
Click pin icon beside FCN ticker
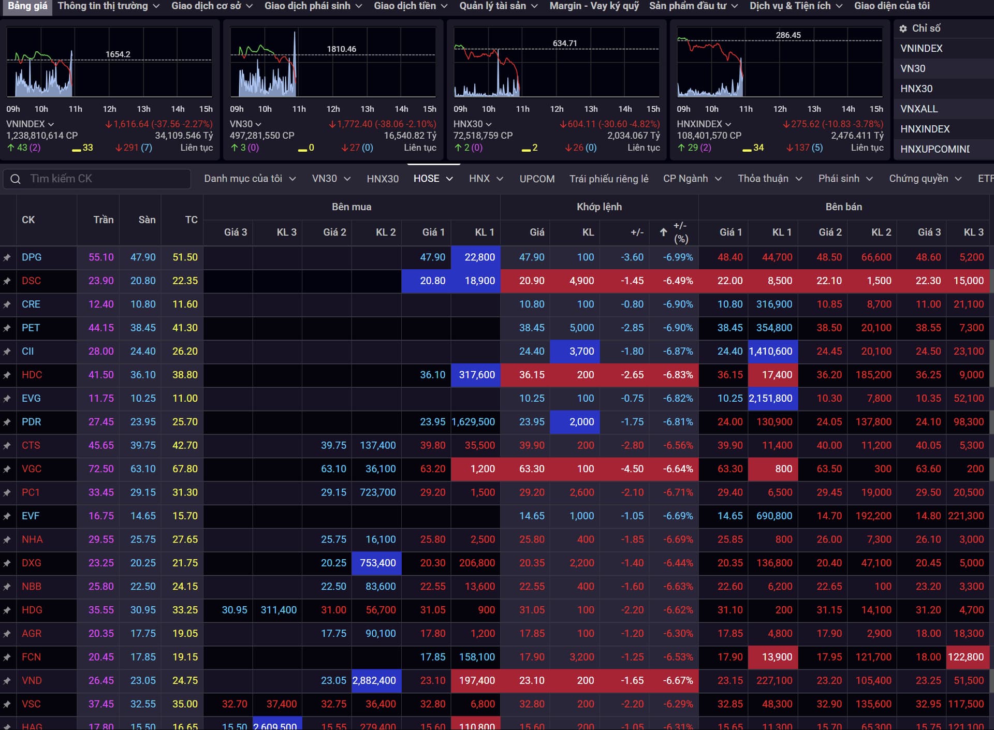pyautogui.click(x=7, y=658)
